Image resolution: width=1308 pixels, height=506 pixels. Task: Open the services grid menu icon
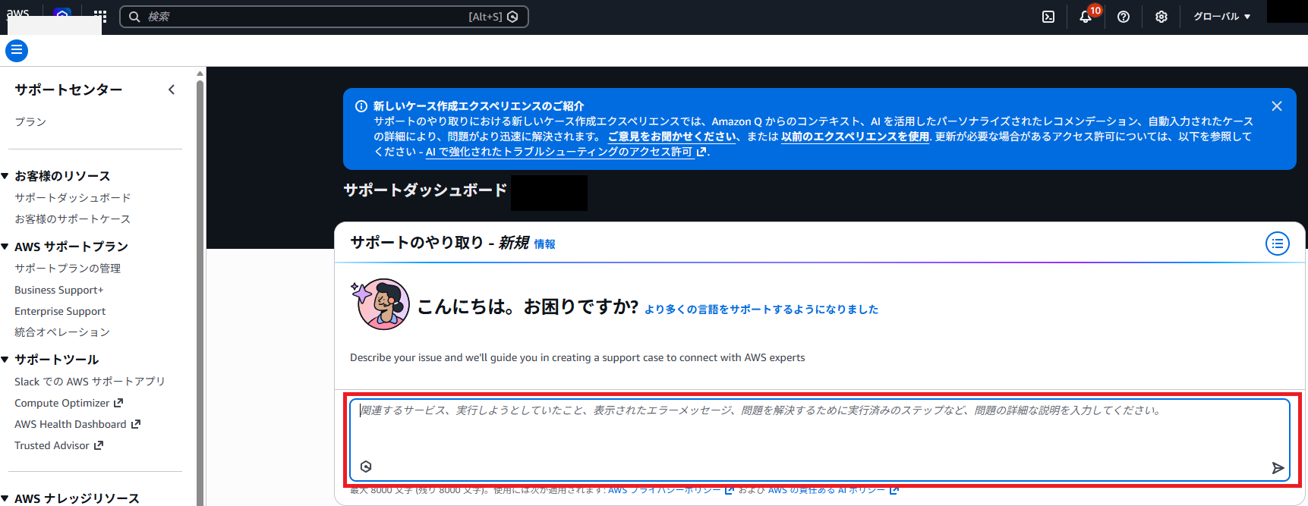coord(100,16)
